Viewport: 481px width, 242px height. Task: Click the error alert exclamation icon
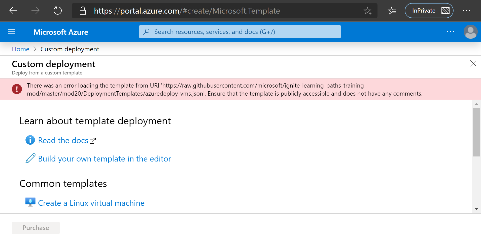[x=17, y=89]
